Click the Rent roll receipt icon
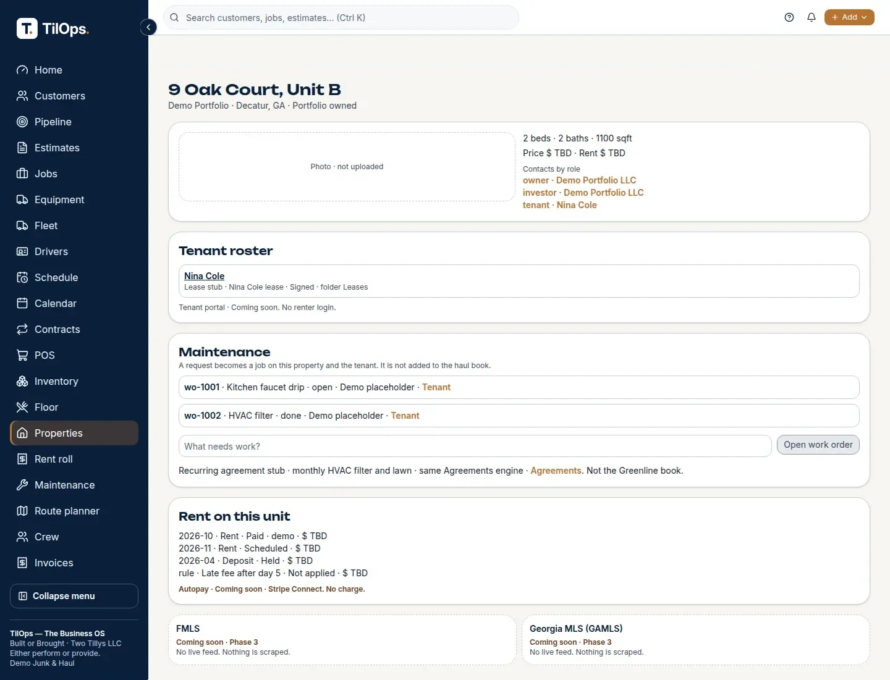Viewport: 890px width, 680px height. click(x=22, y=459)
